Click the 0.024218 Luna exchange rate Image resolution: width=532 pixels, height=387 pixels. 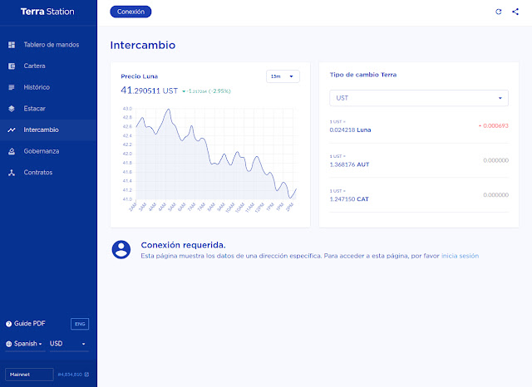pyautogui.click(x=350, y=130)
